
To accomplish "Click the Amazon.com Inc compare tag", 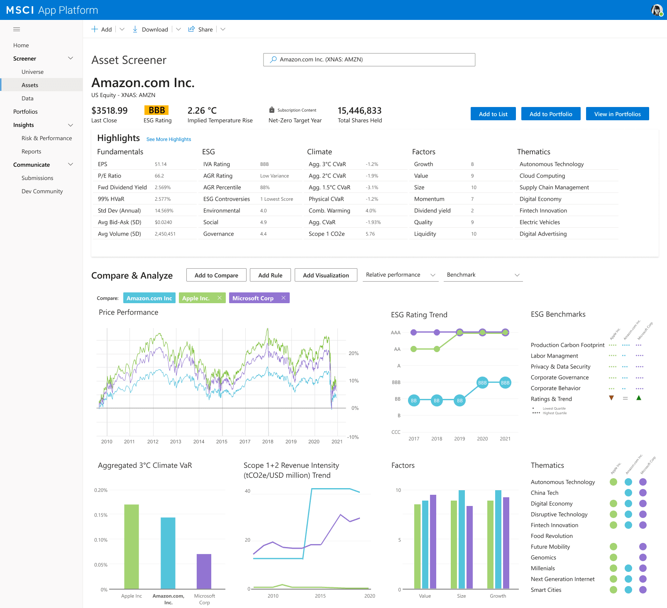I will pos(149,298).
